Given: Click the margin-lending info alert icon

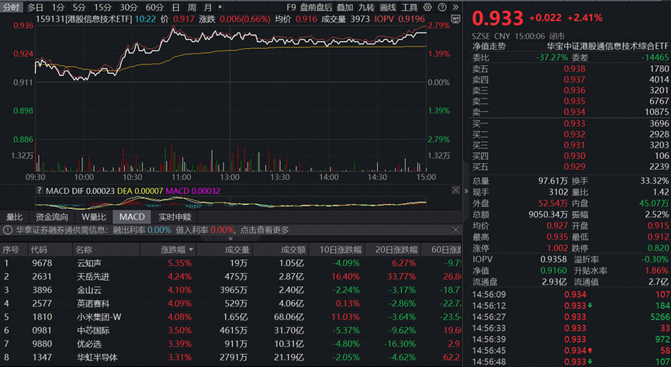Looking at the screenshot, I should (8, 230).
